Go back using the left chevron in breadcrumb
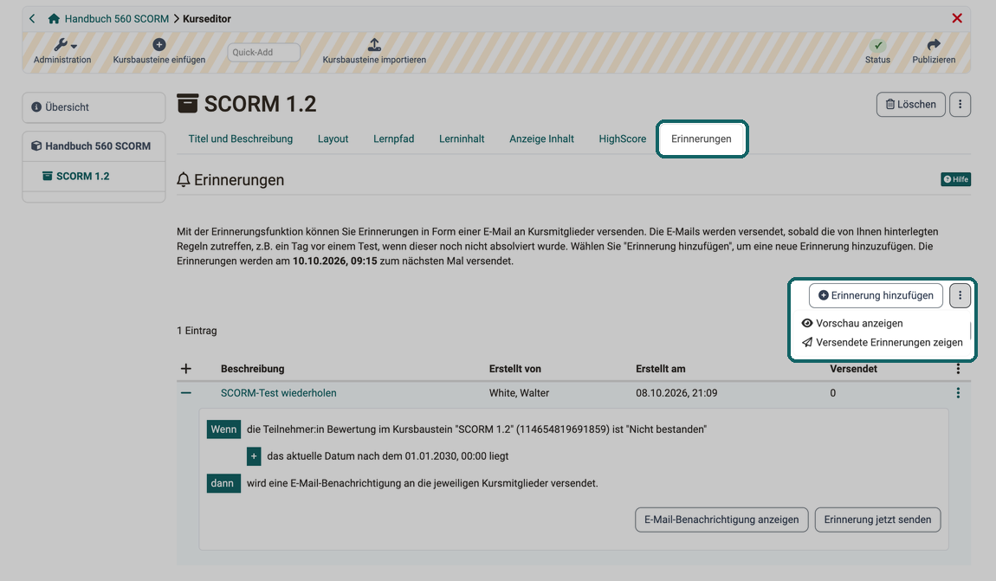 (x=32, y=19)
